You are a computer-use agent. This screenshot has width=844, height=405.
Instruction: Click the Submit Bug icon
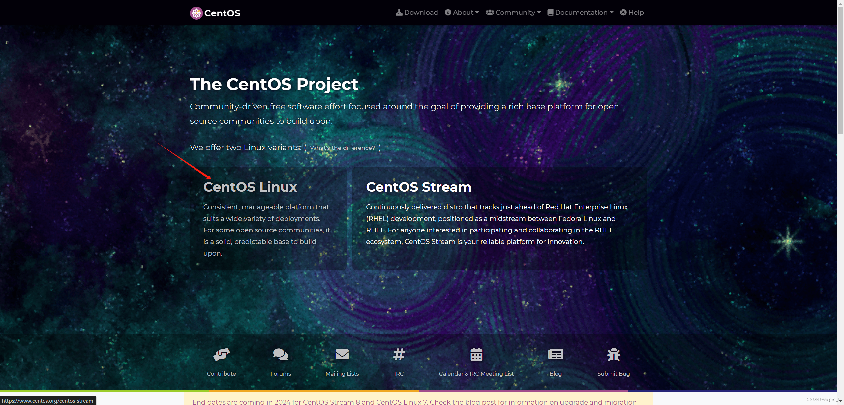613,354
